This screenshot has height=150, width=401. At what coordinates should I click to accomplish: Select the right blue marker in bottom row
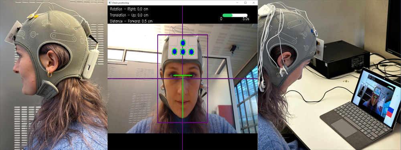tap(191, 52)
